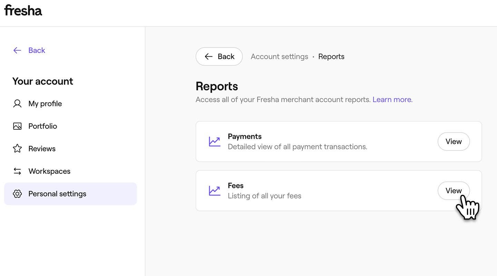Click the purple left arrow in the sidebar

pos(17,50)
